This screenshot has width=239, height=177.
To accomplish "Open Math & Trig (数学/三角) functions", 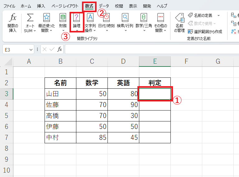I will coord(144,22).
